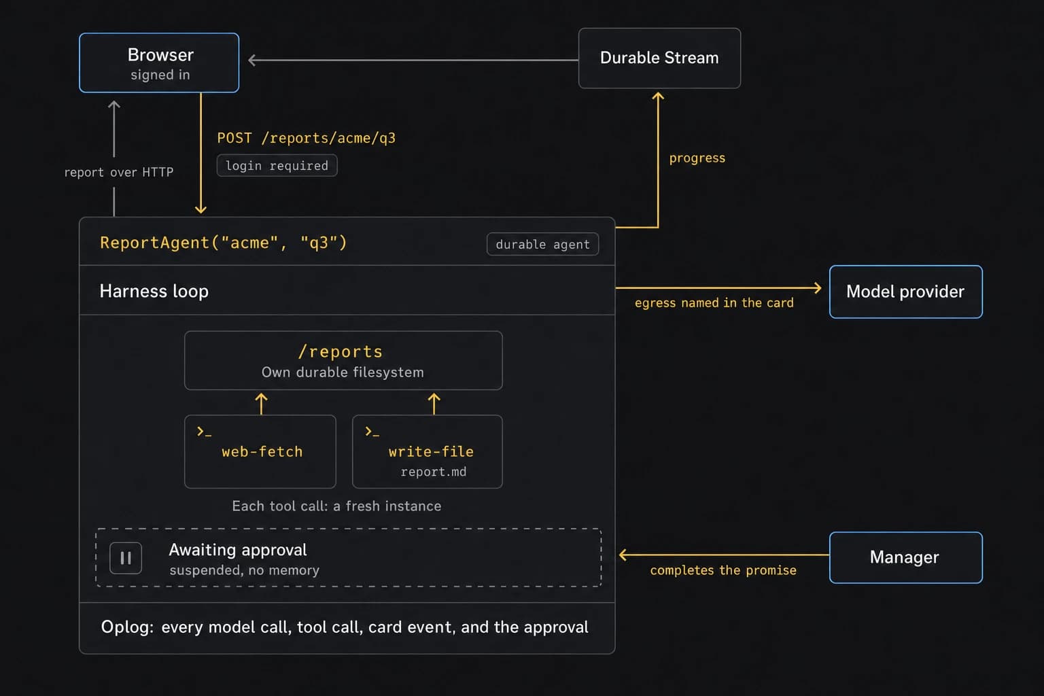This screenshot has height=696, width=1044.
Task: Click the login required badge
Action: (x=277, y=166)
